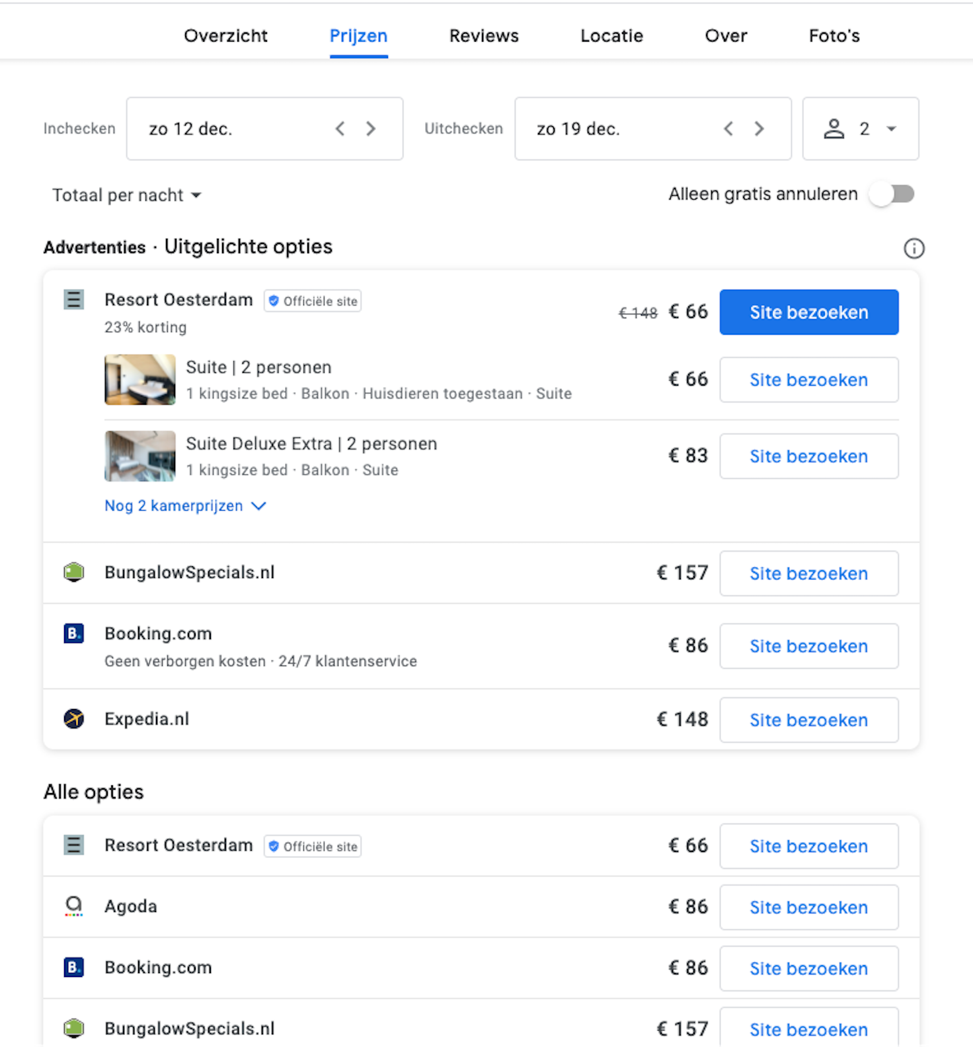The image size is (973, 1059).
Task: Visit site for Expedia.nl €148
Action: click(x=809, y=720)
